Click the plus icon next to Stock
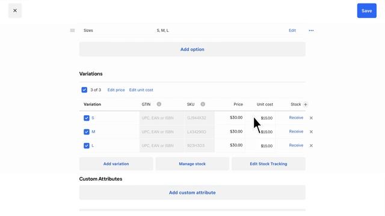Image resolution: width=385 pixels, height=216 pixels. 306,104
